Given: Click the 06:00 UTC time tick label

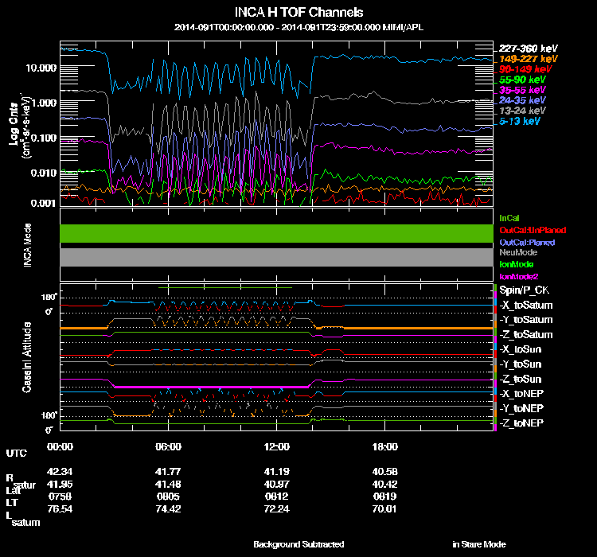Looking at the screenshot, I should point(169,446).
